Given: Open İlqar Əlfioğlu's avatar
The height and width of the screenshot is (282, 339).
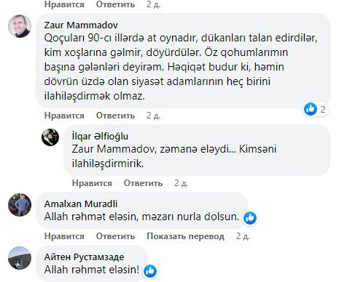Looking at the screenshot, I should [50, 137].
